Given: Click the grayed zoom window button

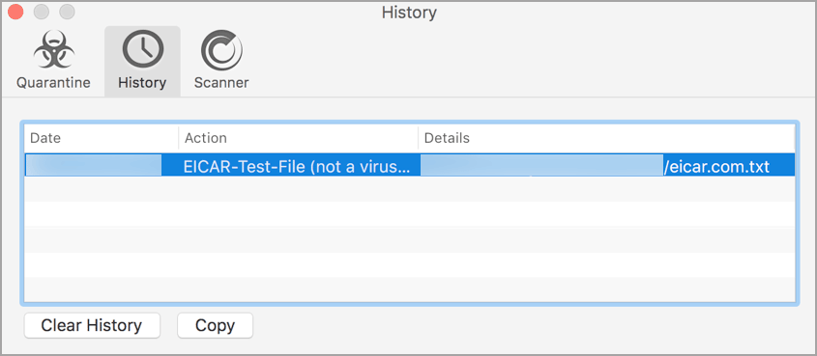Looking at the screenshot, I should 68,12.
